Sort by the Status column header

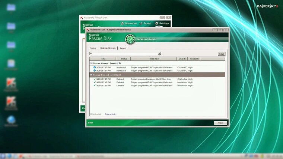[x=123, y=59]
